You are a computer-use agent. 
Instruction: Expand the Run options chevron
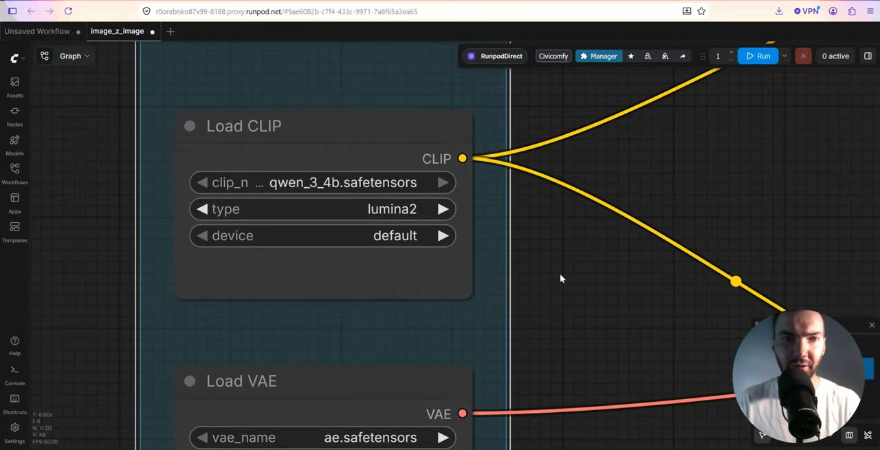(784, 56)
